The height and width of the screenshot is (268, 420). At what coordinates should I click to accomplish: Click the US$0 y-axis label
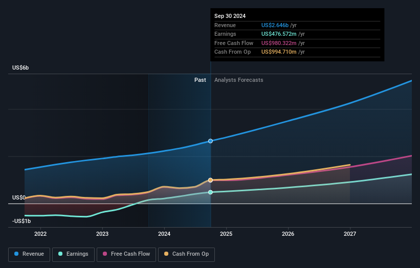click(x=19, y=197)
